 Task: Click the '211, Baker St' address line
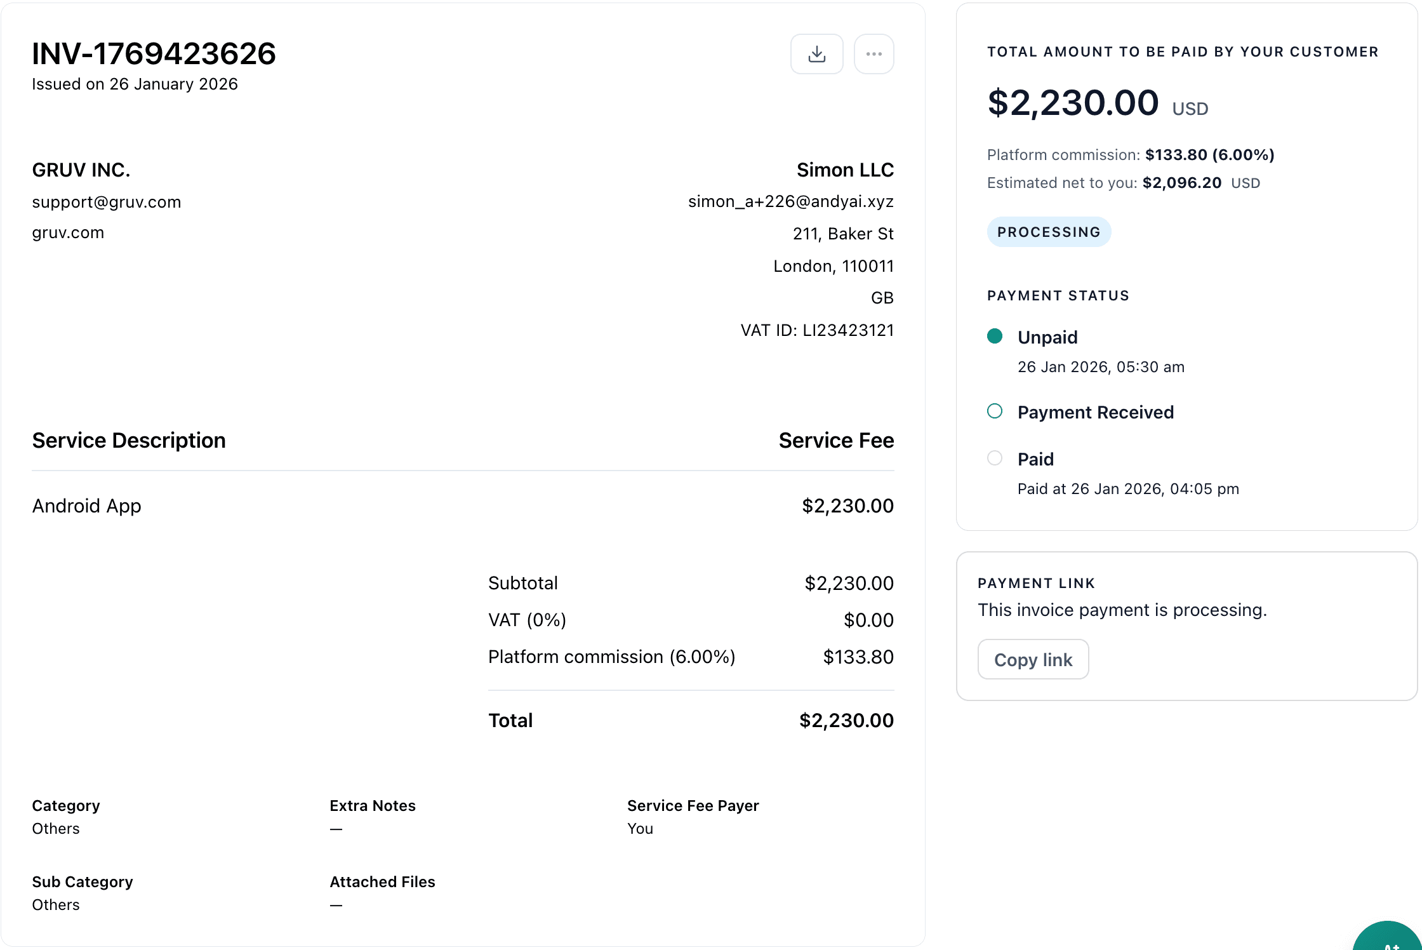(x=843, y=234)
